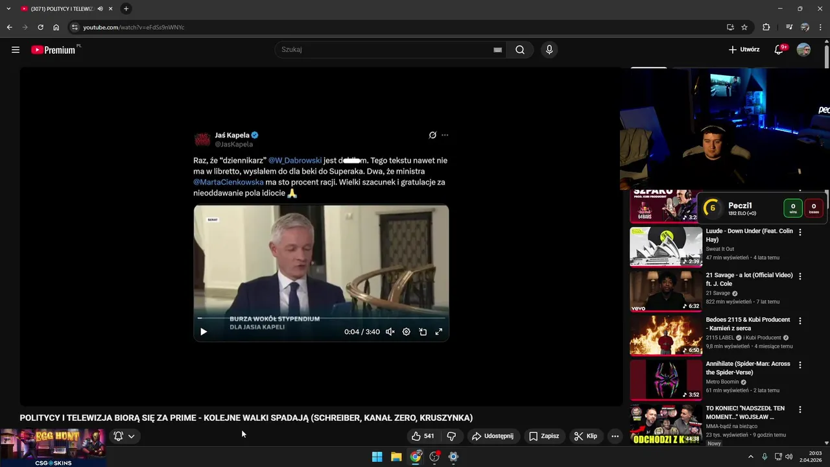
Task: Open Metro Boomin channel link
Action: coord(722,382)
